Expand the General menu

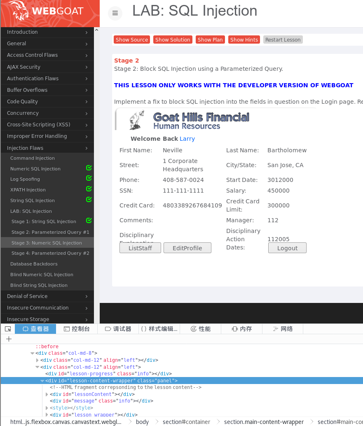pyautogui.click(x=47, y=44)
